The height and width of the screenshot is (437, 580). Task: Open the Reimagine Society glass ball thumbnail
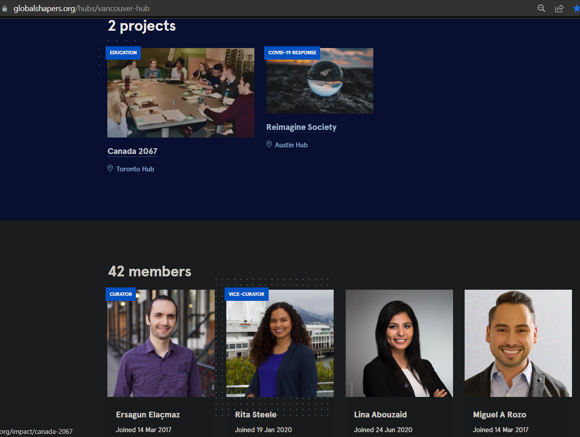[x=320, y=81]
